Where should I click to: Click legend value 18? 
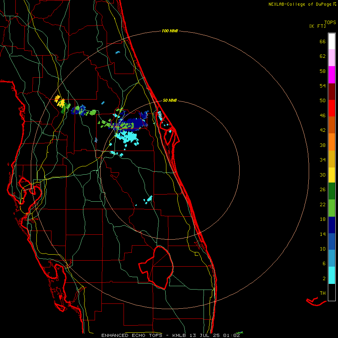tap(323, 219)
